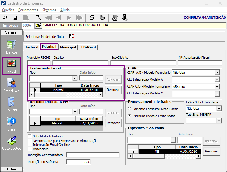Select the Normal row in Tratamento Fiscal grid
The height and width of the screenshot is (172, 227).
(x=66, y=90)
